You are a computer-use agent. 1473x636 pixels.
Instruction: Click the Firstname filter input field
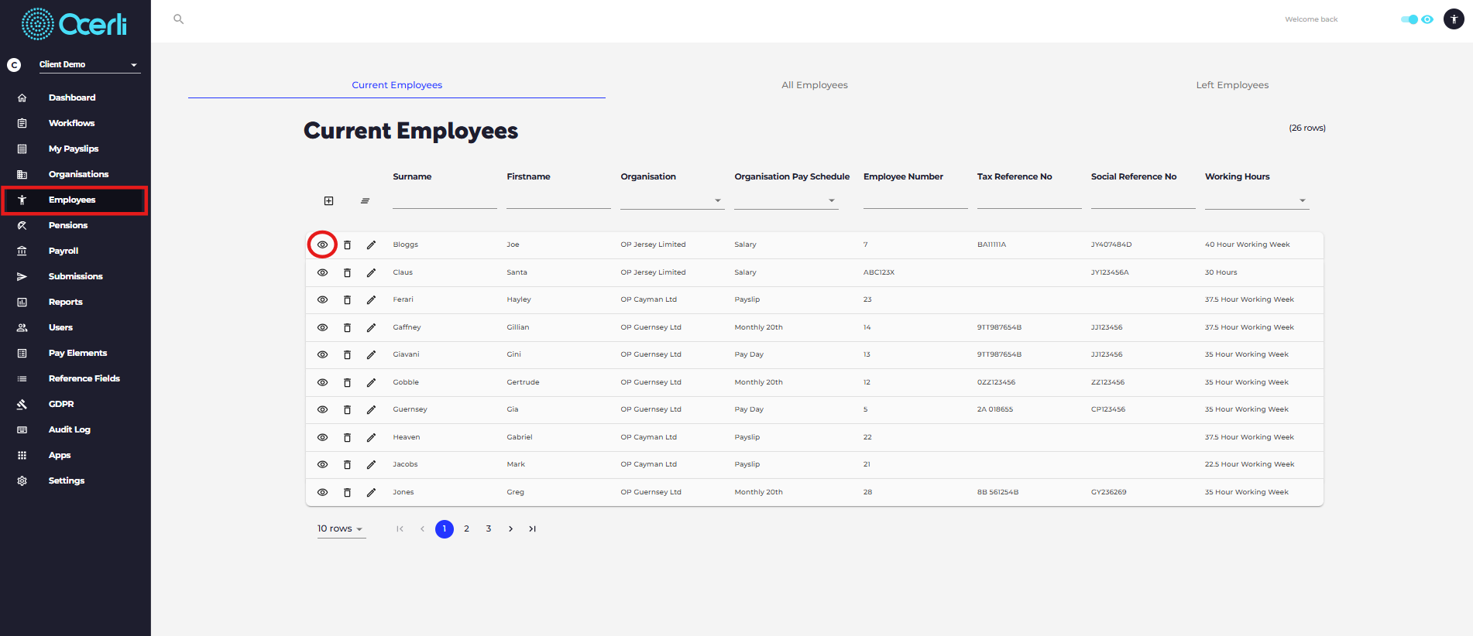pos(558,200)
